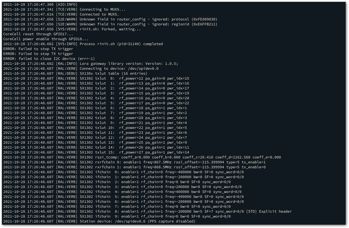
Task: Click the Lora gateway library version line
Action: tap(91, 64)
